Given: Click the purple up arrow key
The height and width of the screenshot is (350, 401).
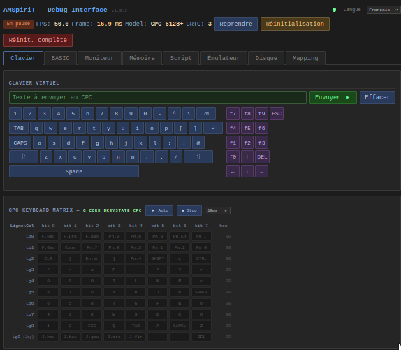Looking at the screenshot, I should pos(247,157).
